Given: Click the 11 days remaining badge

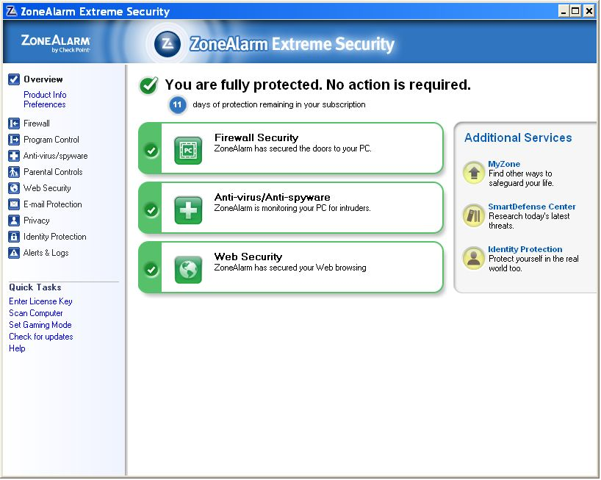Looking at the screenshot, I should pos(177,104).
